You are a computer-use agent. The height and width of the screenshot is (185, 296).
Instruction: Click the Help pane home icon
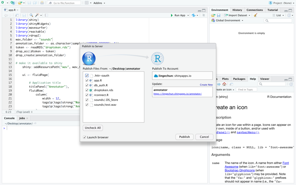[x=224, y=84]
